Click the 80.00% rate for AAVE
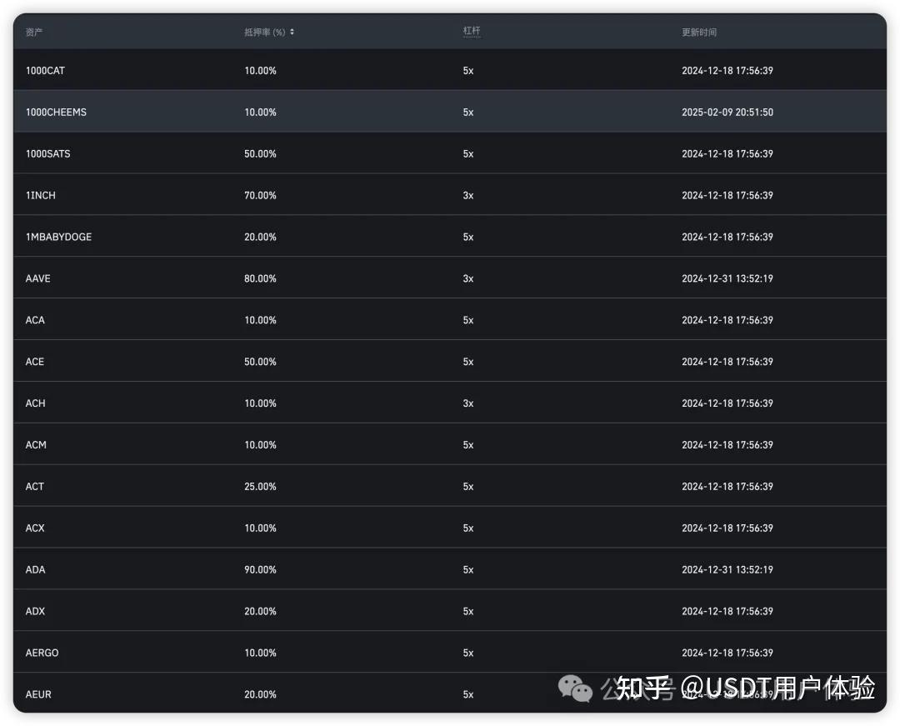900x726 pixels. tap(261, 279)
